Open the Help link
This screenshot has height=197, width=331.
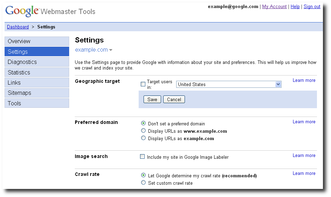295,7
